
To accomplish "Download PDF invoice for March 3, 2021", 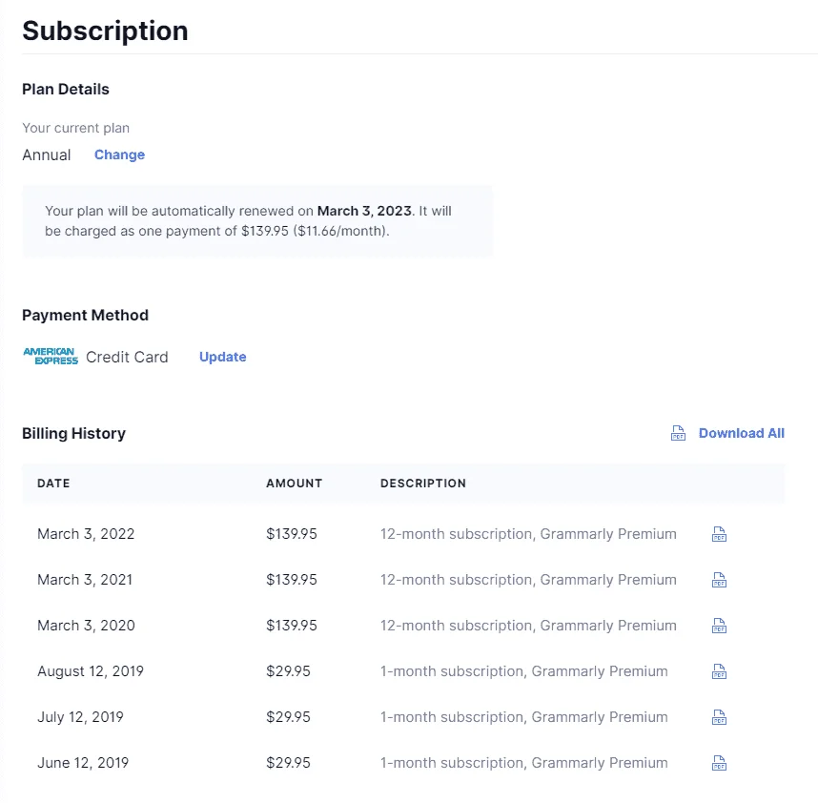I will tap(719, 580).
